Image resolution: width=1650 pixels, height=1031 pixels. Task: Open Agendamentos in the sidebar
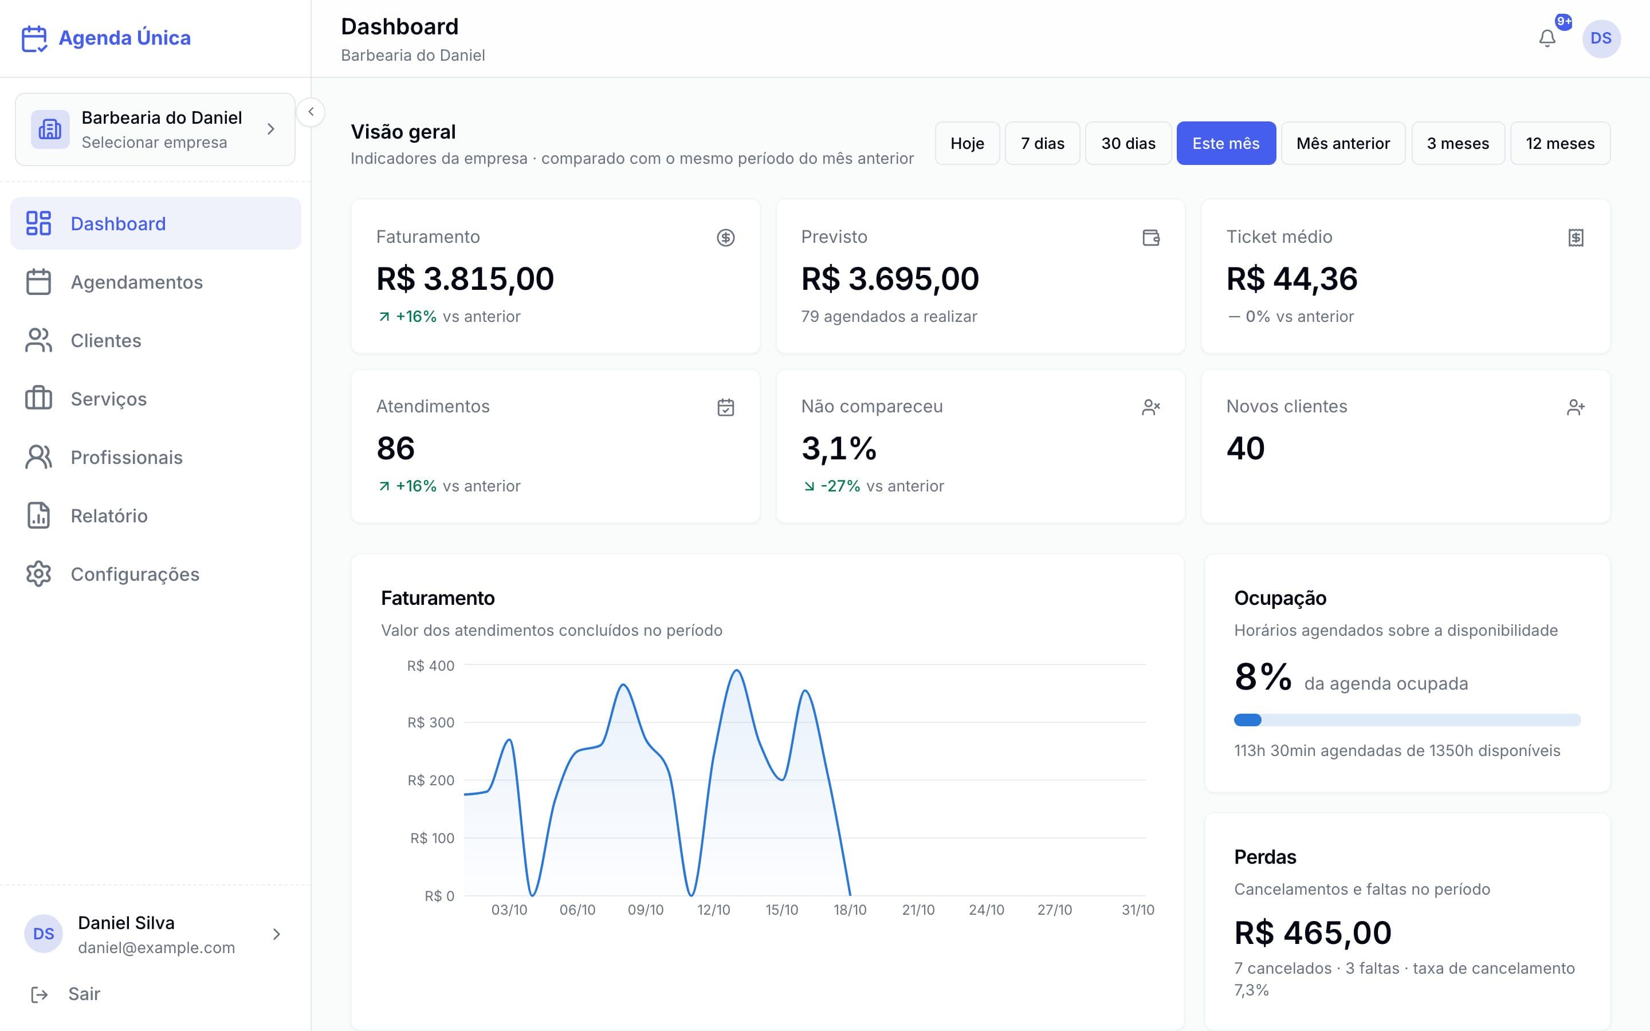point(155,282)
